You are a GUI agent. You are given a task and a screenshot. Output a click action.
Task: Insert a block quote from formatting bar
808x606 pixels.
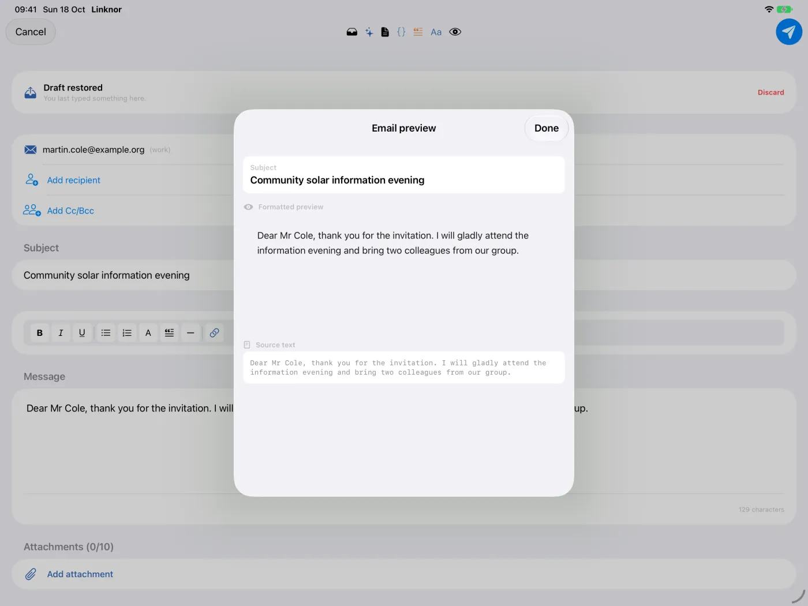click(x=169, y=332)
